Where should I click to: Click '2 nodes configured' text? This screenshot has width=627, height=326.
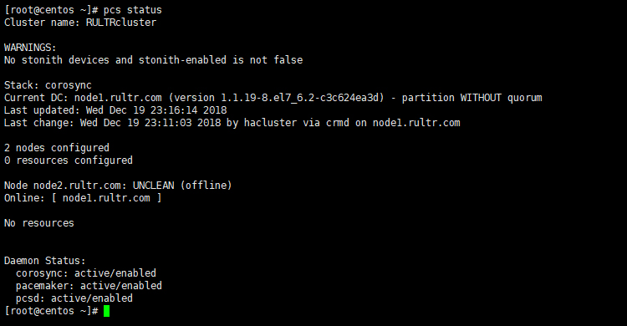[56, 148]
